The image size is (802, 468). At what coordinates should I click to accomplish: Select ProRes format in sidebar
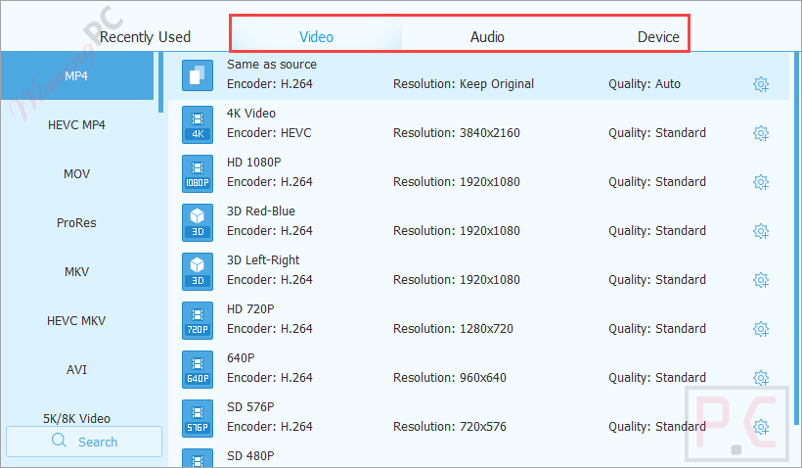tap(76, 222)
